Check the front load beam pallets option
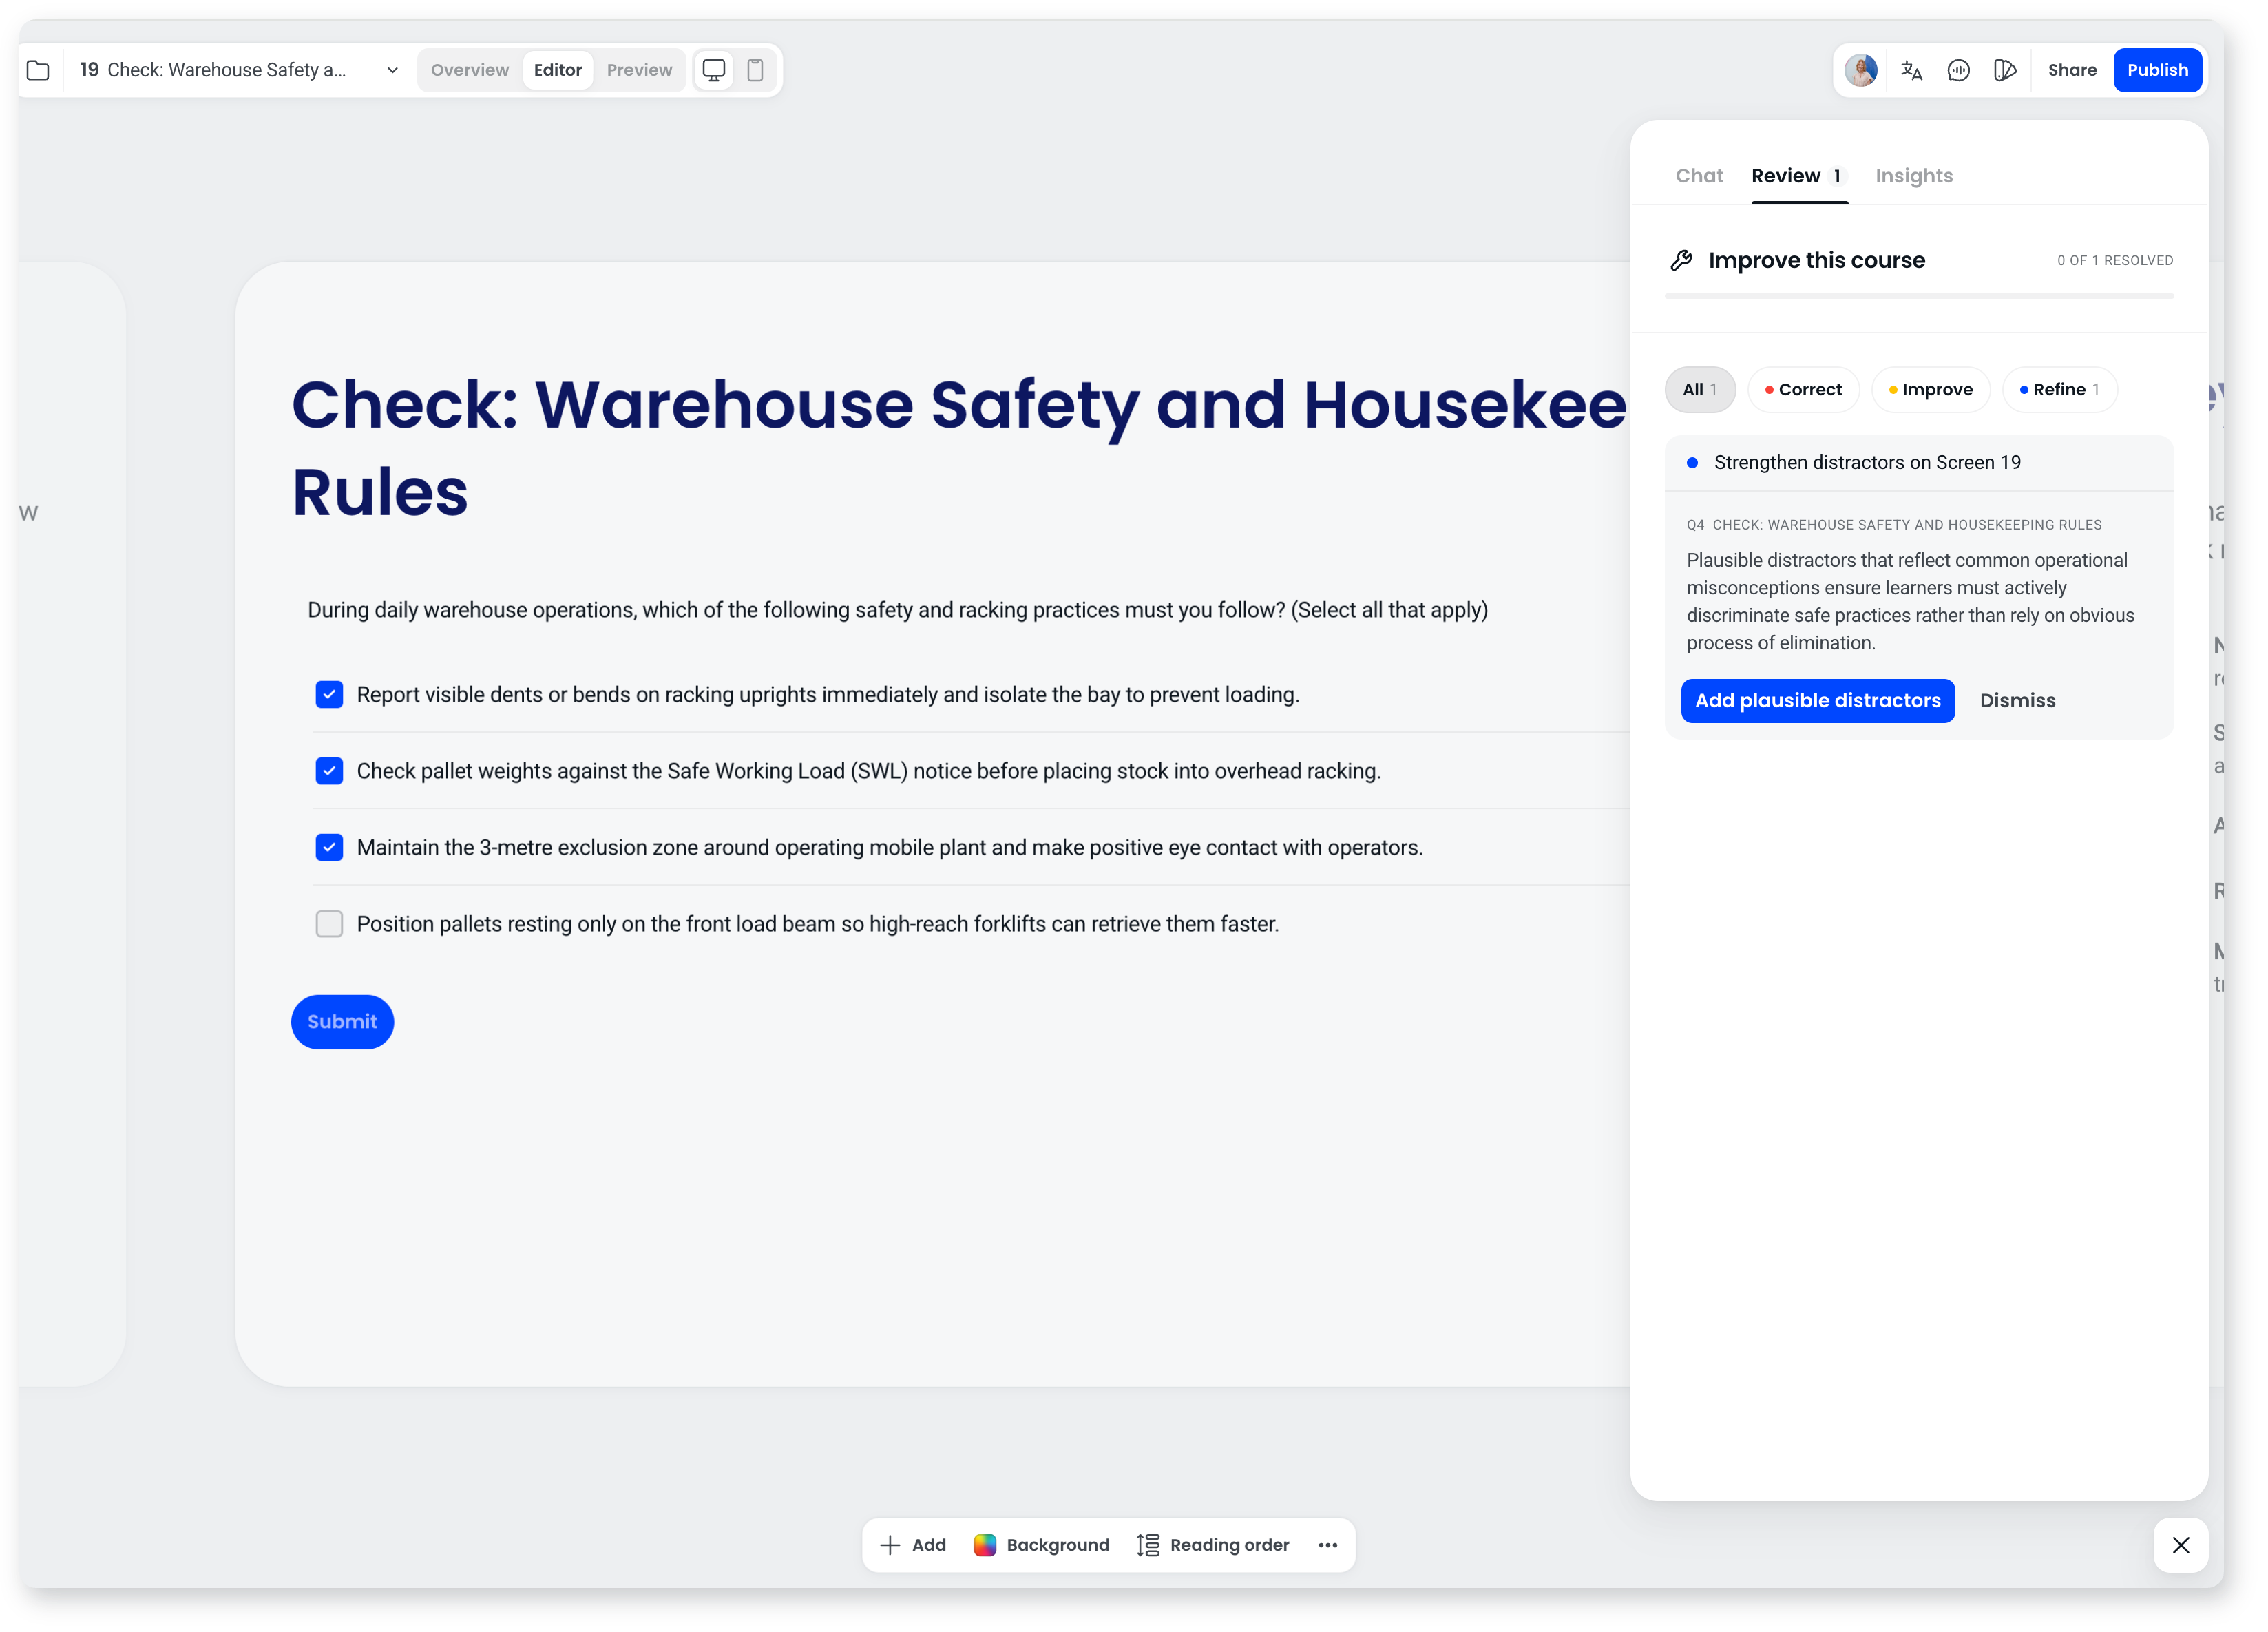The height and width of the screenshot is (1632, 2268). [329, 924]
